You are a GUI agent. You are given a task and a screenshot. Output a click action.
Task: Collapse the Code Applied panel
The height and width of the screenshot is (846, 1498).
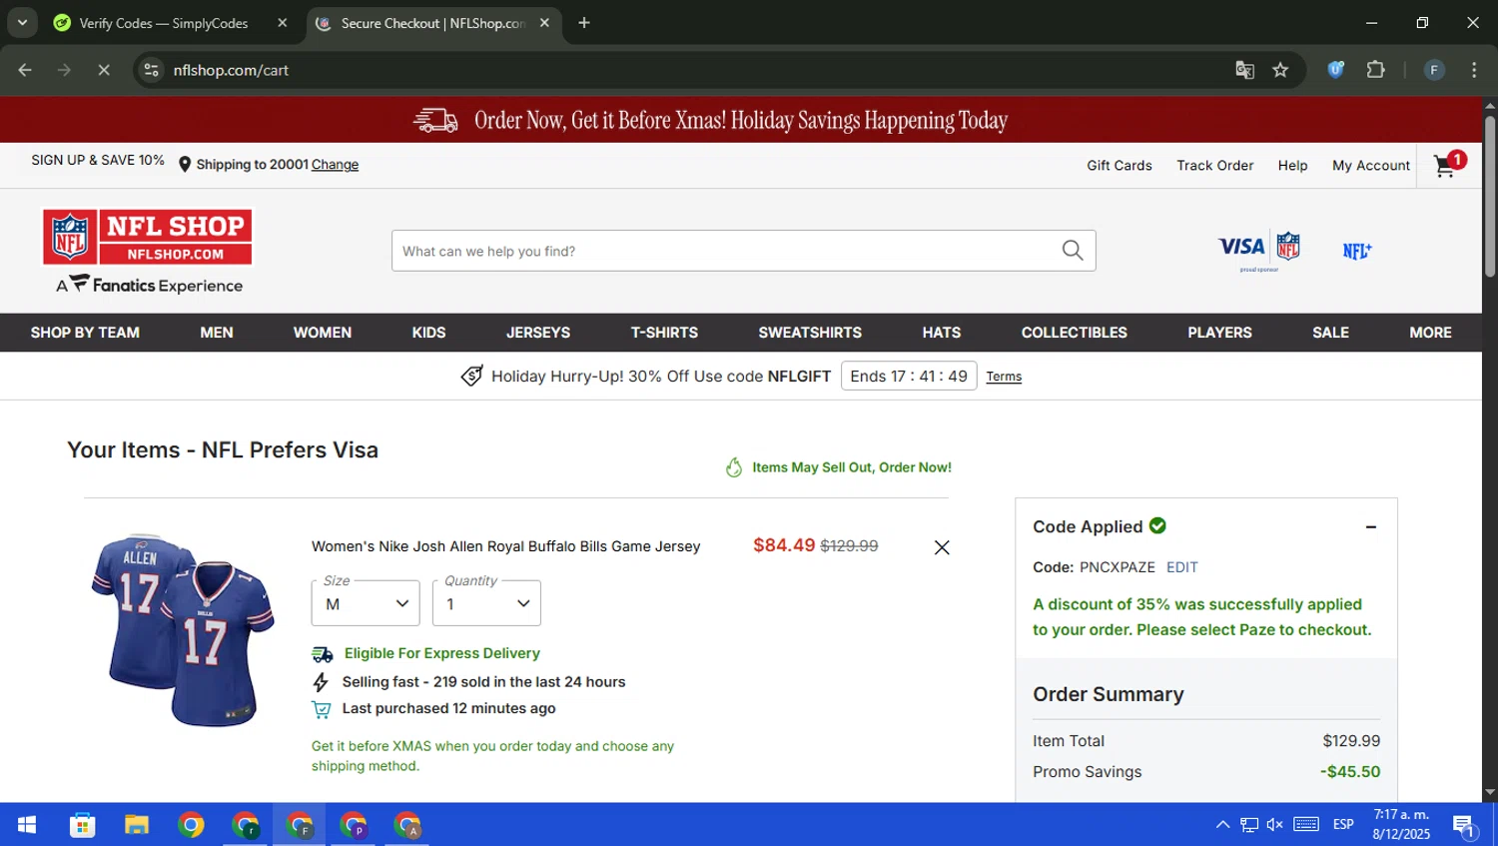pyautogui.click(x=1371, y=526)
